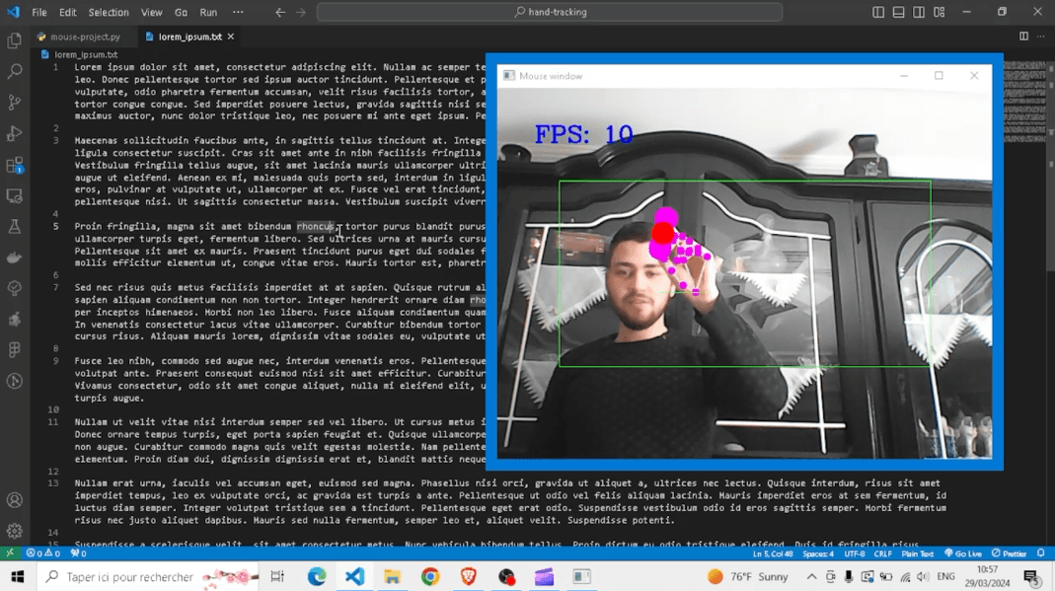1055x591 pixels.
Task: Open the Plain Text language mode selector
Action: [917, 554]
